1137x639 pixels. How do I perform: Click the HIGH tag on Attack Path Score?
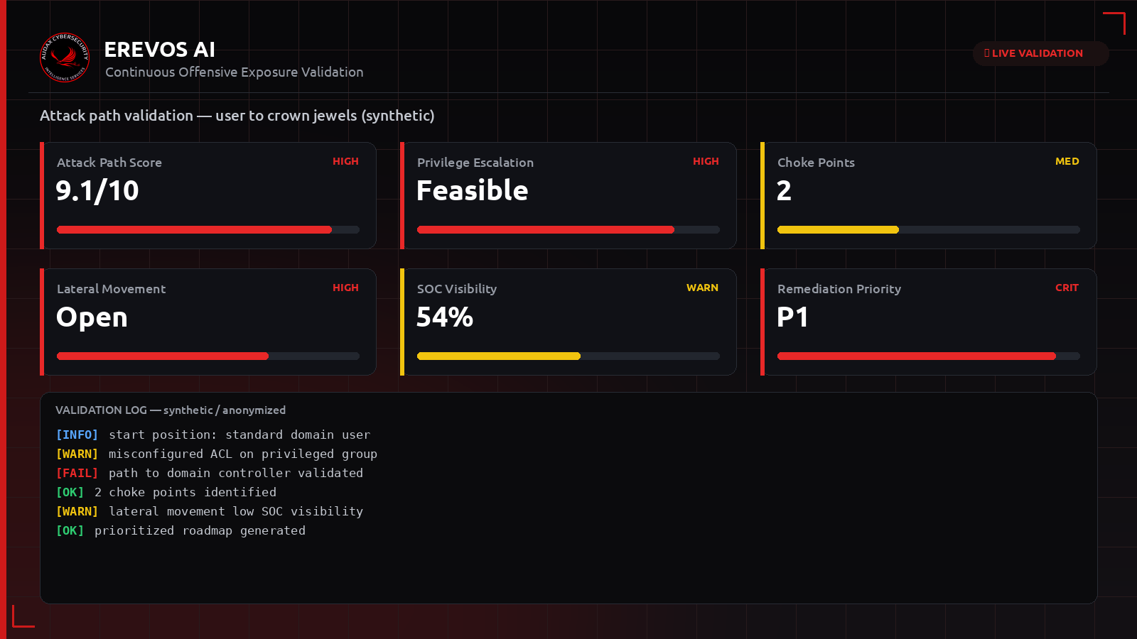tap(345, 161)
